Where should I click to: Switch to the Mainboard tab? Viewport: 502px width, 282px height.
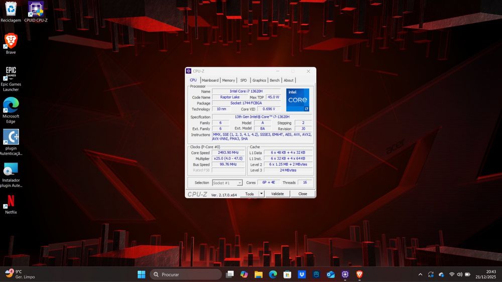click(210, 80)
